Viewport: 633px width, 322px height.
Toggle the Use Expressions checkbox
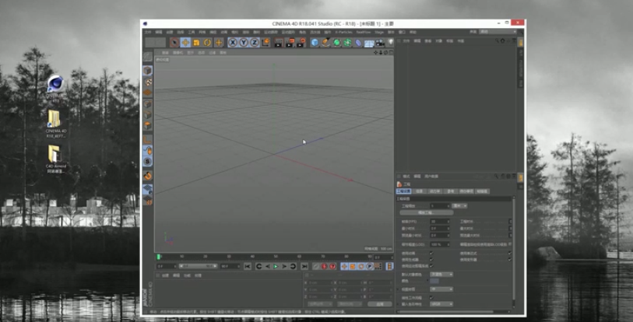click(508, 253)
